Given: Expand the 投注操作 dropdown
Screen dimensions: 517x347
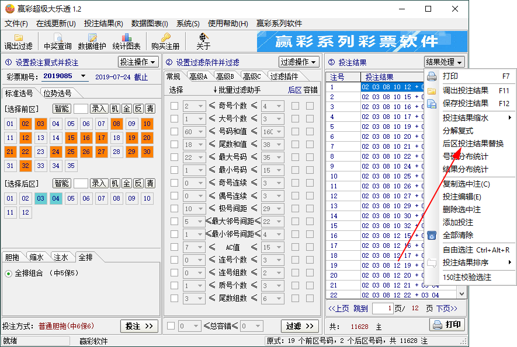Looking at the screenshot, I should pyautogui.click(x=138, y=62).
